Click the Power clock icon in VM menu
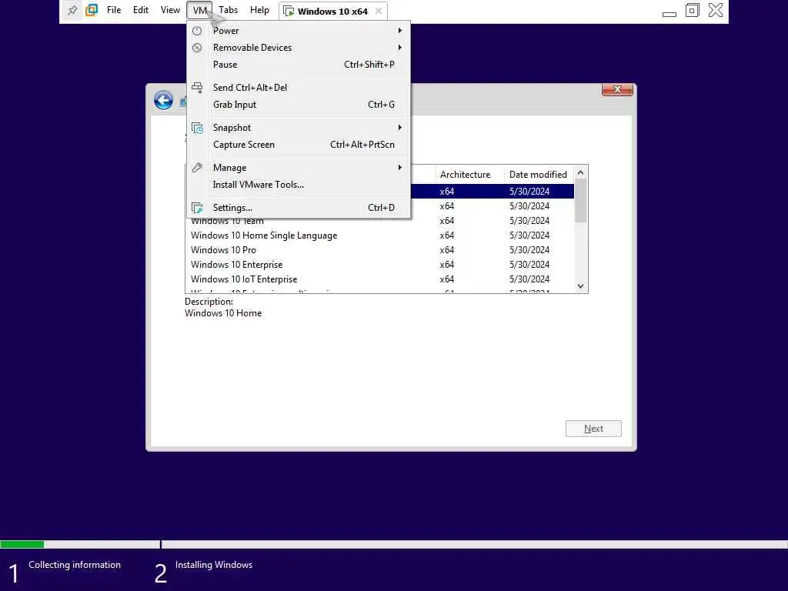788x591 pixels. click(197, 31)
